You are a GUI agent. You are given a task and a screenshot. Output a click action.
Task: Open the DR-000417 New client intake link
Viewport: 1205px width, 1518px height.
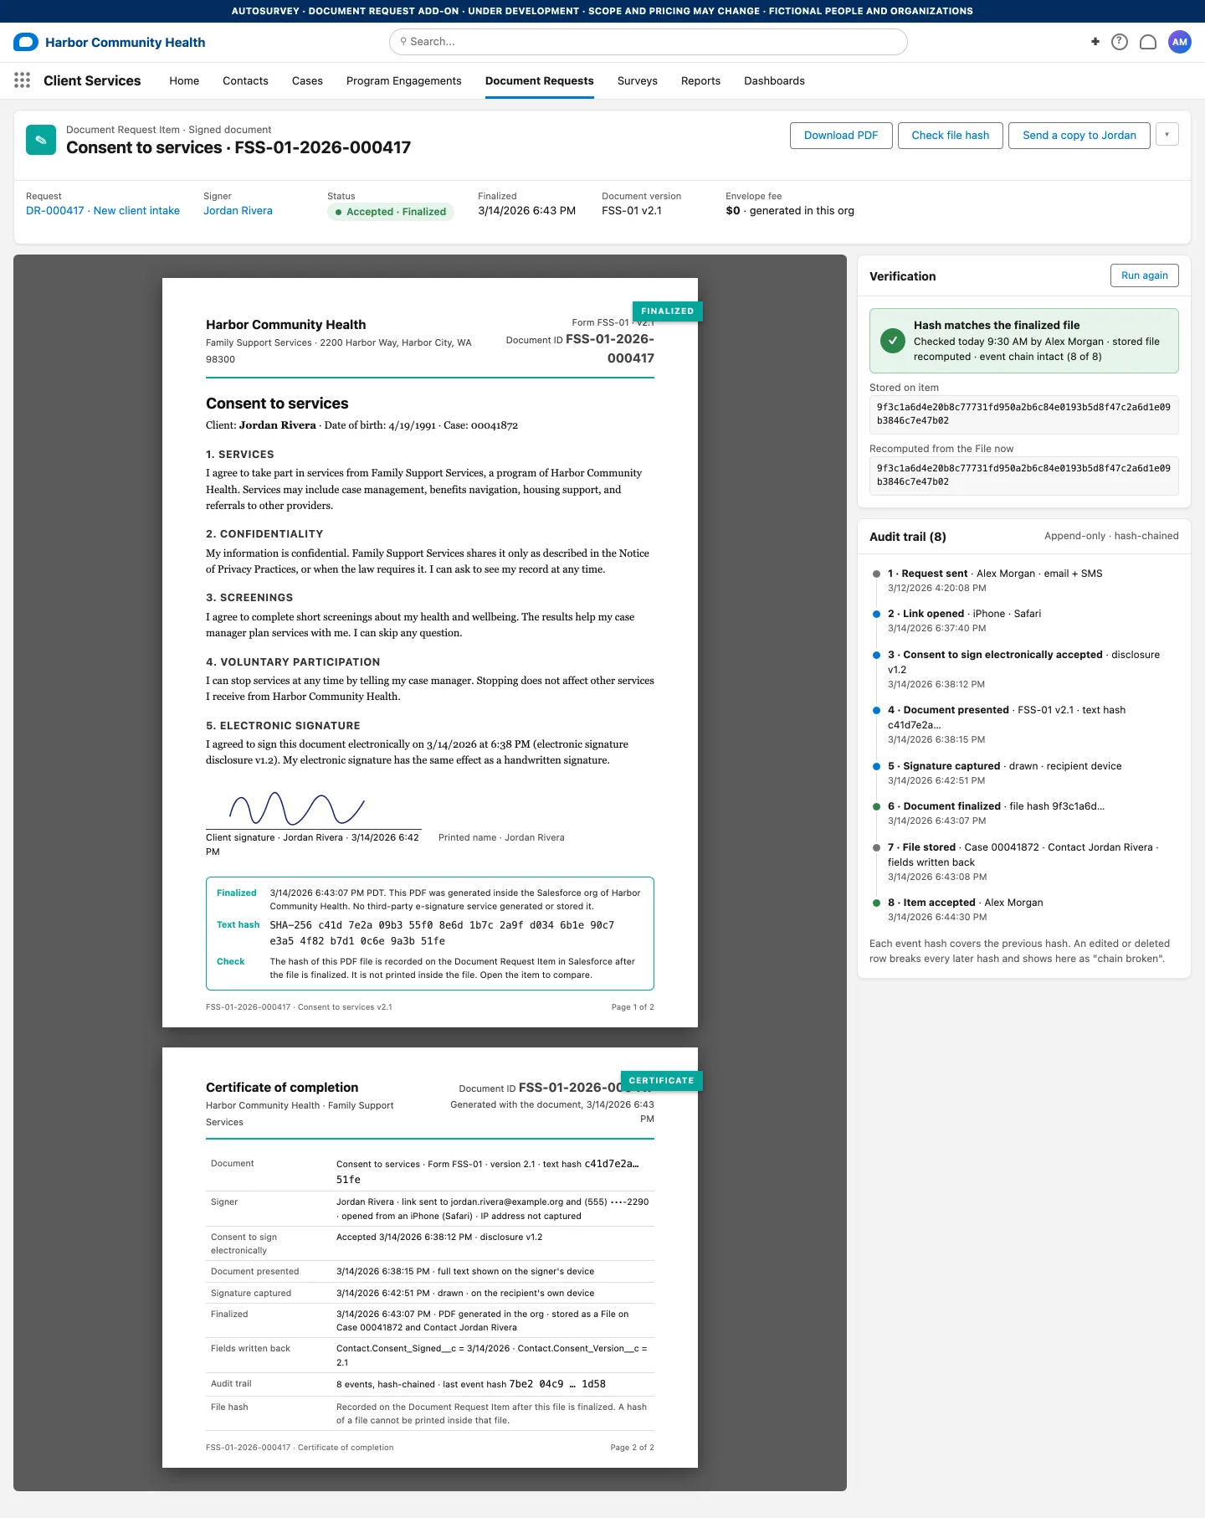click(103, 211)
